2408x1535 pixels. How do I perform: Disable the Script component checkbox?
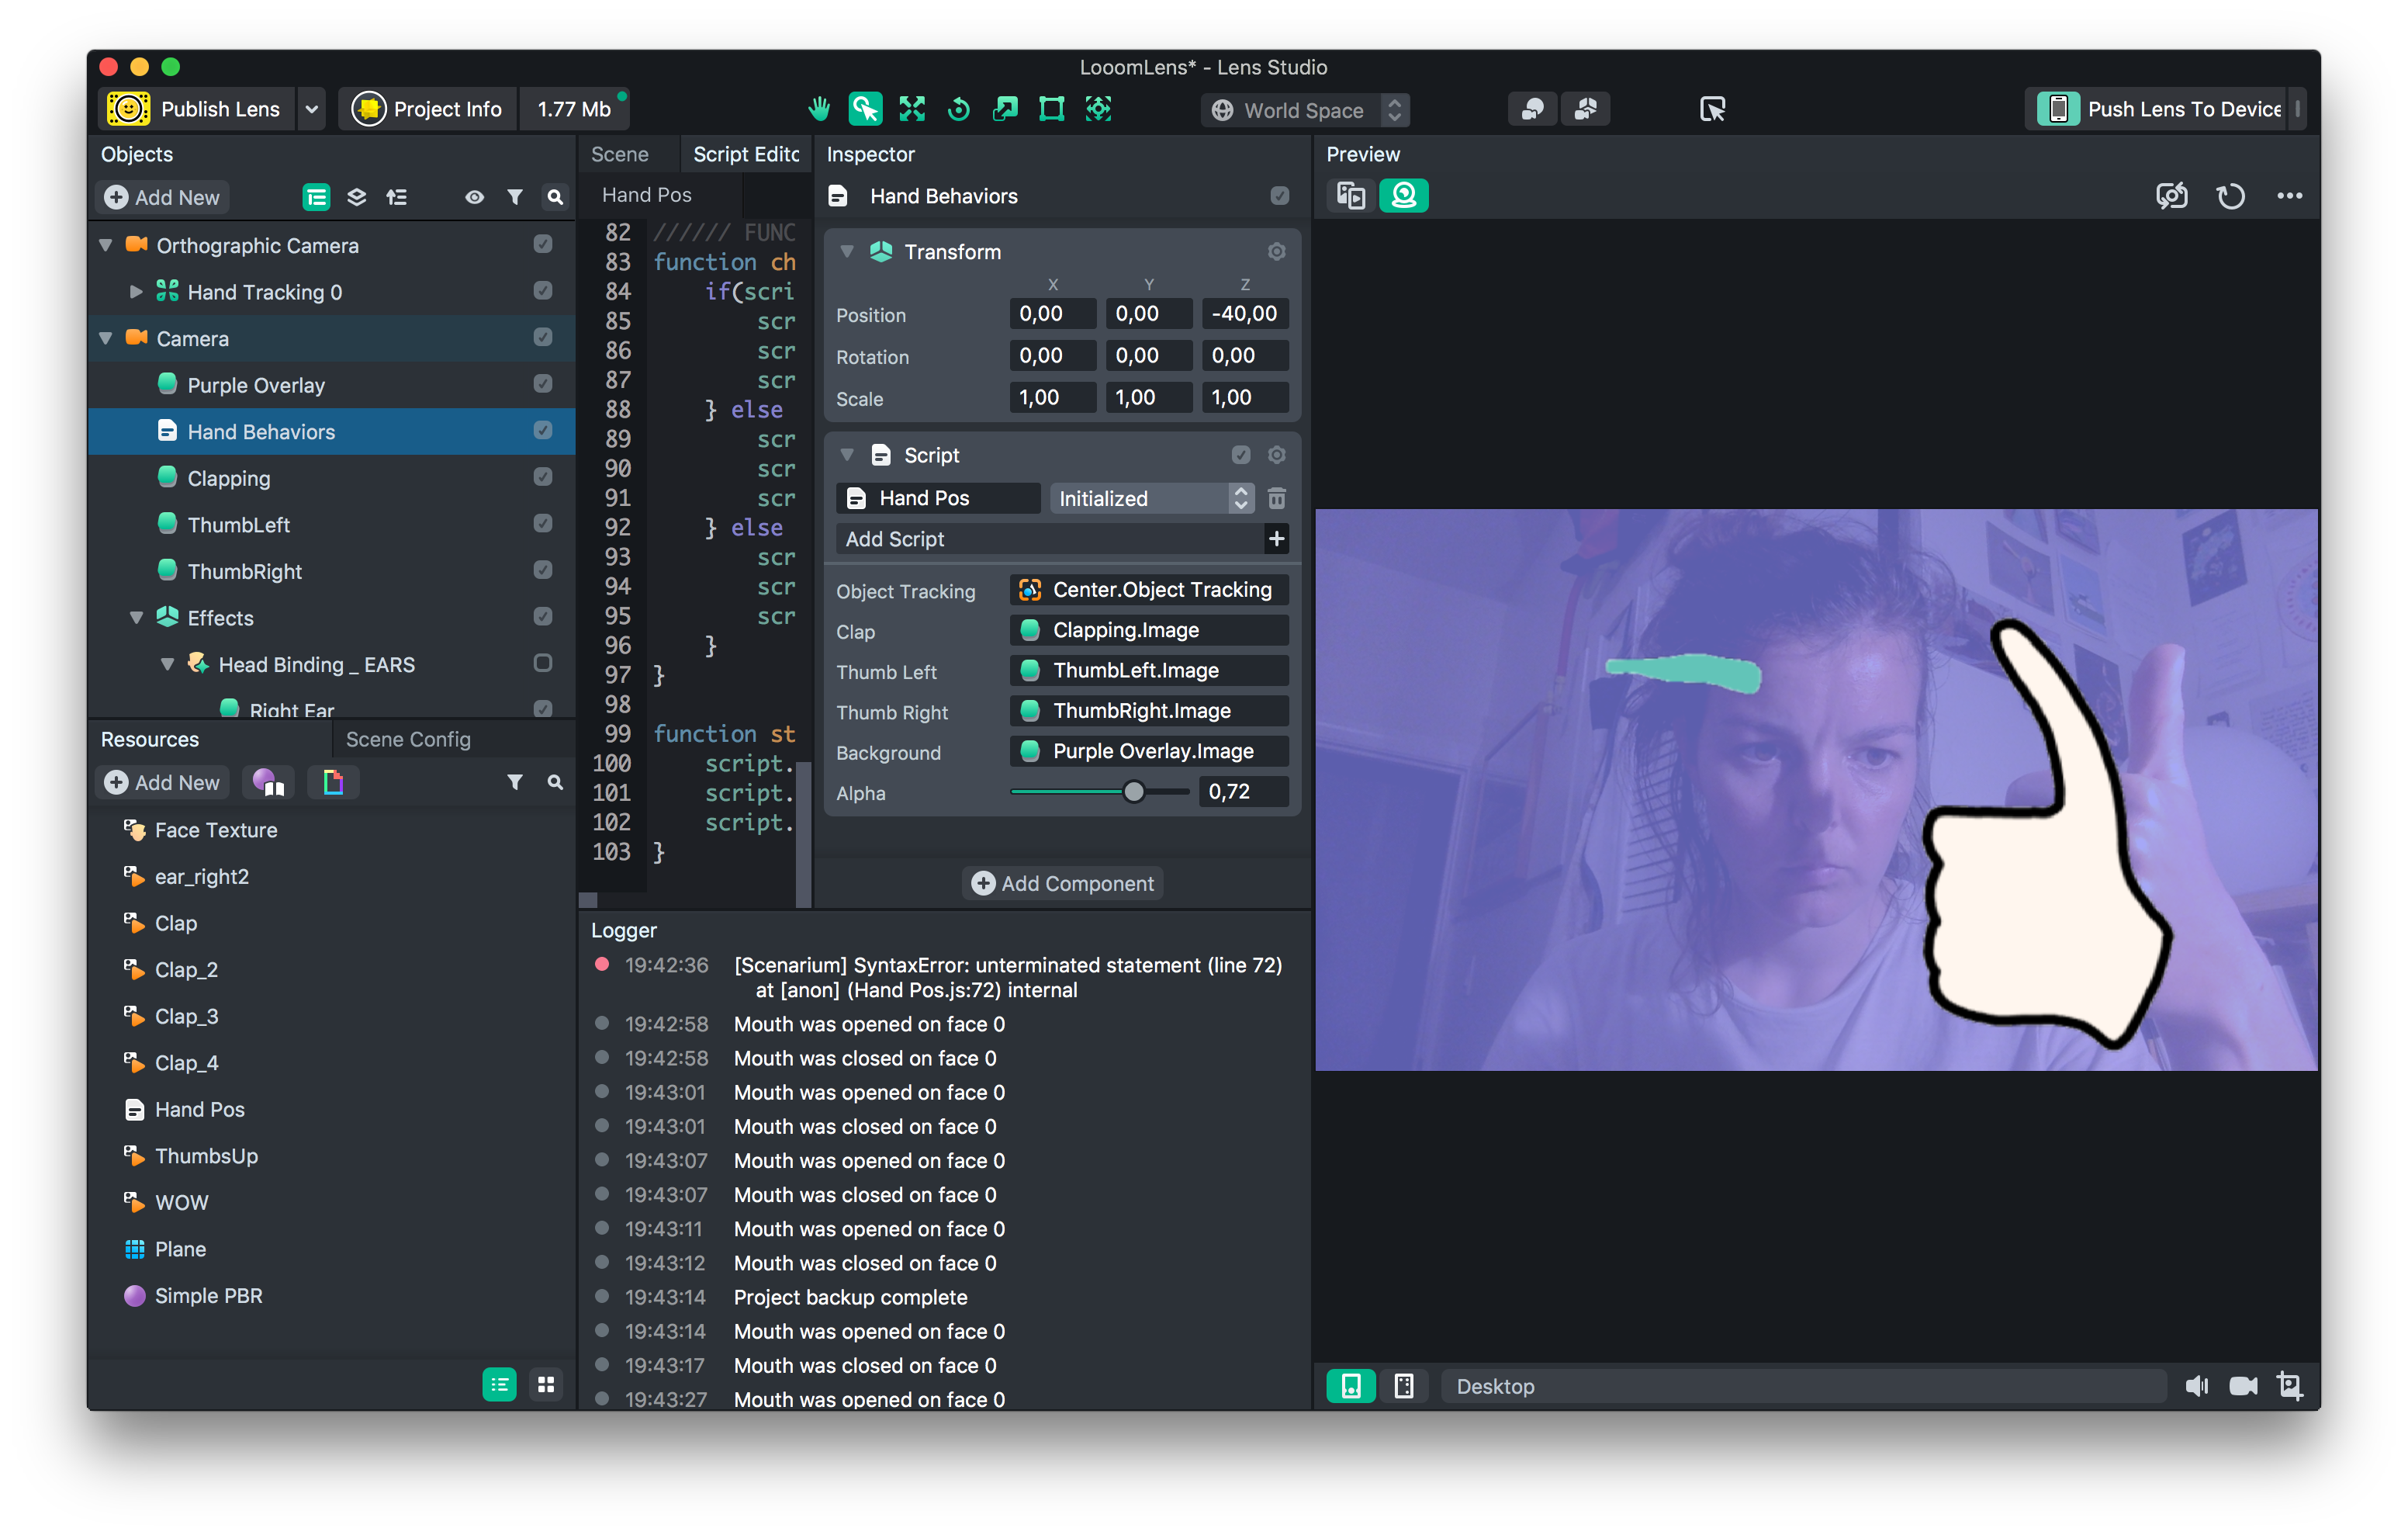1240,456
